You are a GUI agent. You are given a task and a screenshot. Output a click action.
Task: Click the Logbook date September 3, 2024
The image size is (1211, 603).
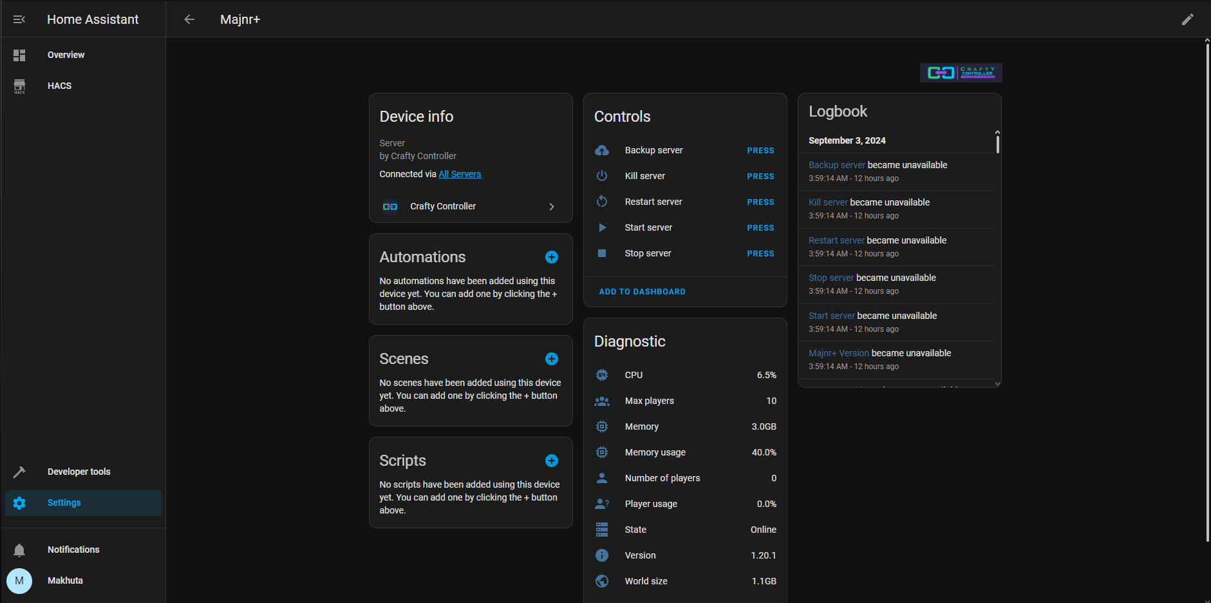(x=847, y=141)
